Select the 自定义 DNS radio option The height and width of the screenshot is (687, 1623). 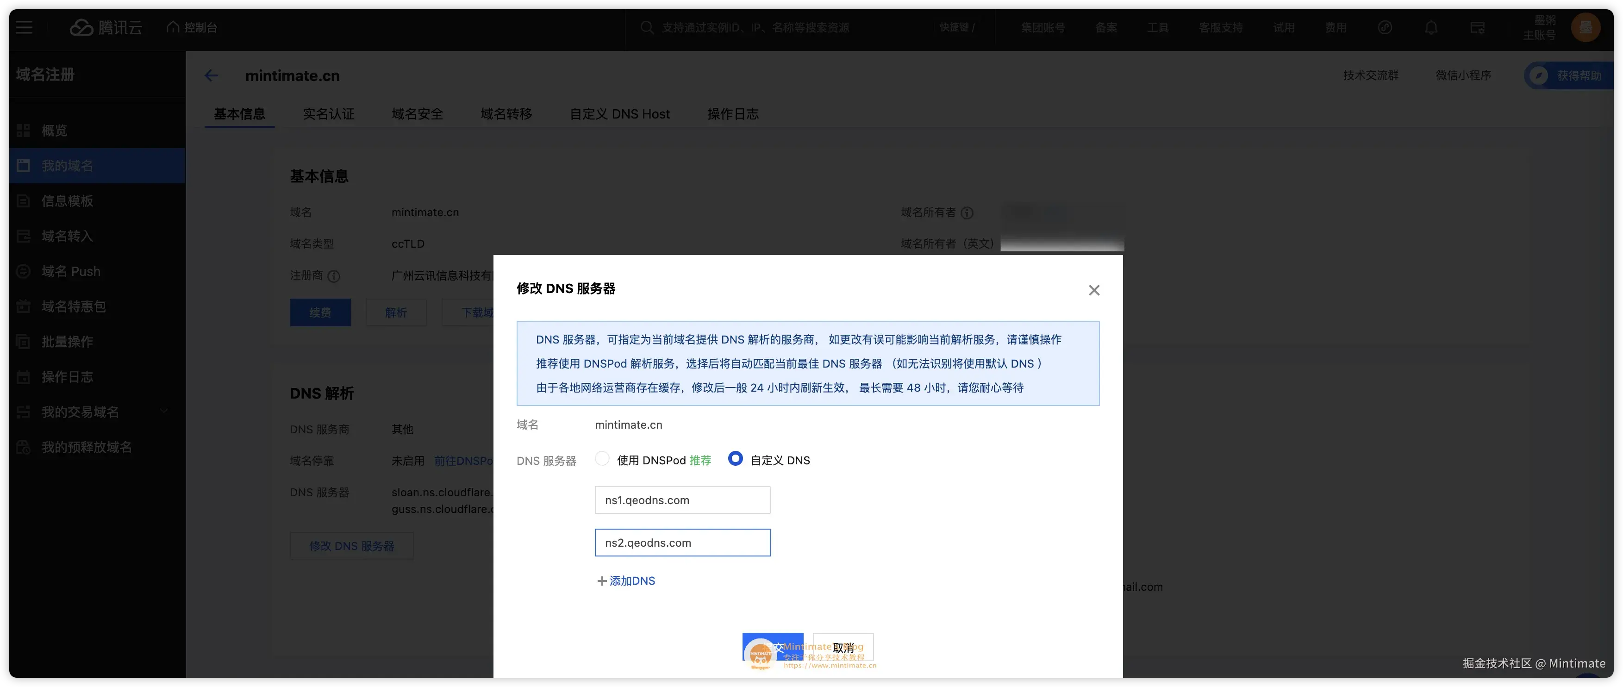coord(735,459)
